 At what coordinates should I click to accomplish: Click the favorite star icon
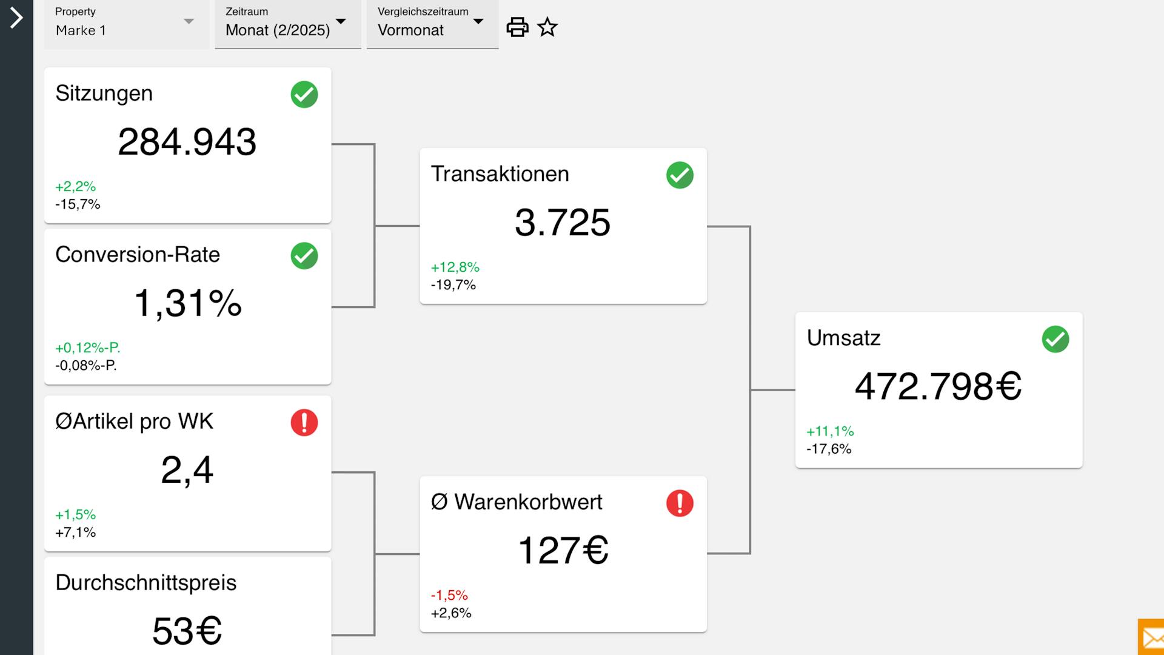point(547,27)
